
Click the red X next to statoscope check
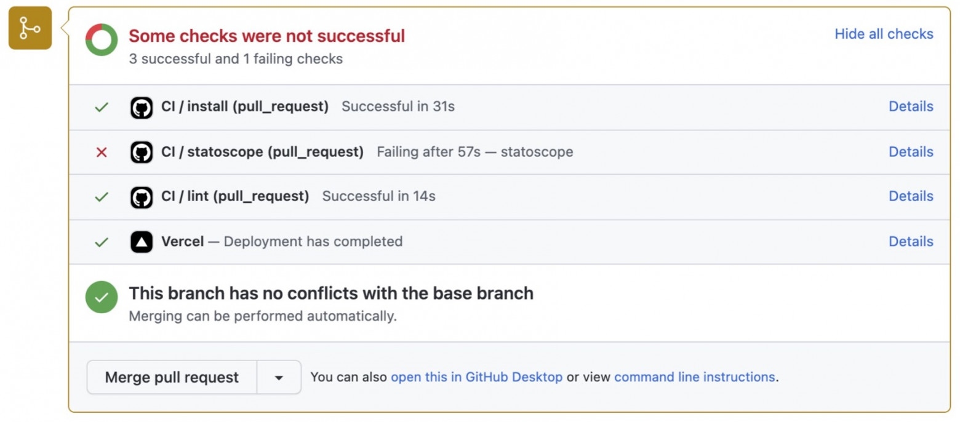pyautogui.click(x=102, y=151)
